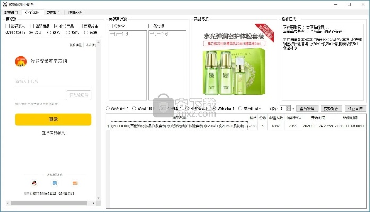The width and height of the screenshot is (370, 212).
Task: Enable the 仅过滤 keyword filter checkbox
Action: 150,26
